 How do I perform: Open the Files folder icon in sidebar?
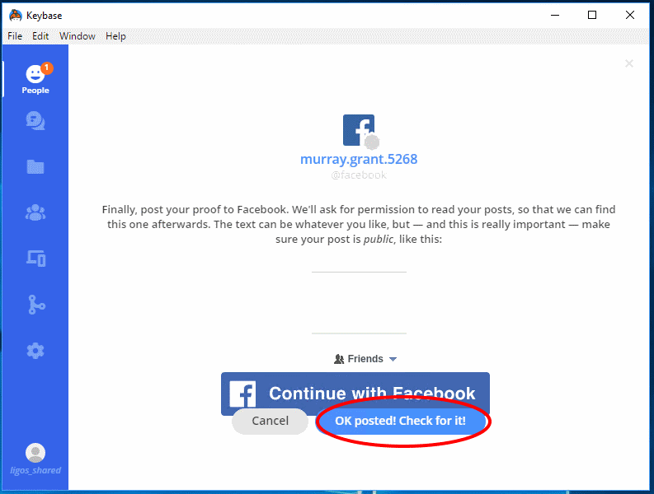(x=35, y=166)
